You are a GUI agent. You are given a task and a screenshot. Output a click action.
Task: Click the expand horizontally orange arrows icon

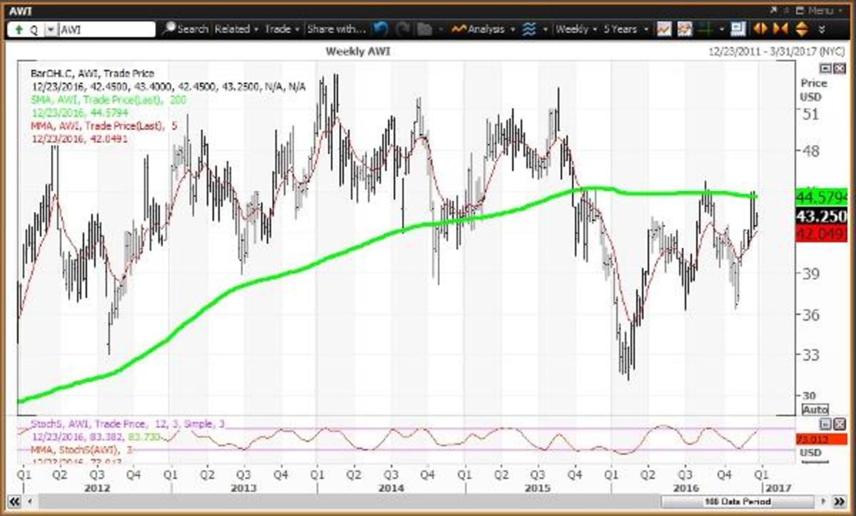click(x=760, y=29)
